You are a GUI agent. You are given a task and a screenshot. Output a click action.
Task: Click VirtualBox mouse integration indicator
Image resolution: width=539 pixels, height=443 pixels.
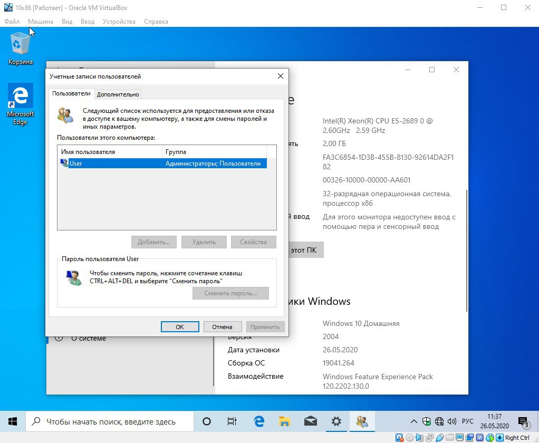click(490, 438)
